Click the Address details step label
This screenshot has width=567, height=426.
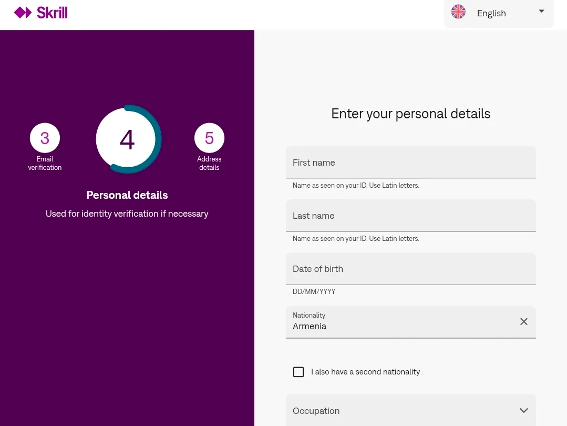209,163
